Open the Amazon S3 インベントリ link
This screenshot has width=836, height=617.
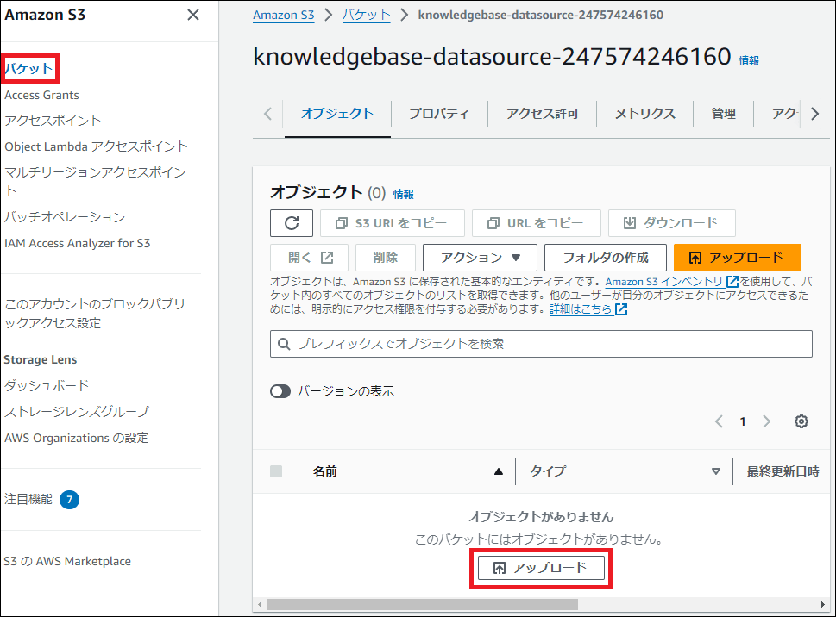click(665, 282)
